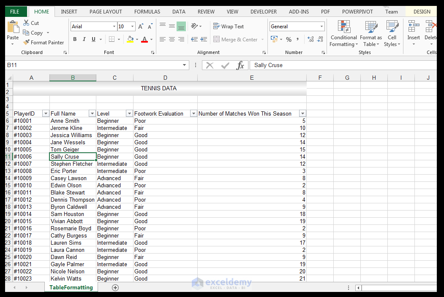Toggle bold formatting on selected cell
This screenshot has width=444, height=297.
(x=75, y=39)
